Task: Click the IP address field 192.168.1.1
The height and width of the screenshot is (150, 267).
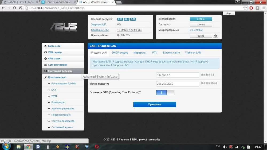Action: (x=178, y=75)
